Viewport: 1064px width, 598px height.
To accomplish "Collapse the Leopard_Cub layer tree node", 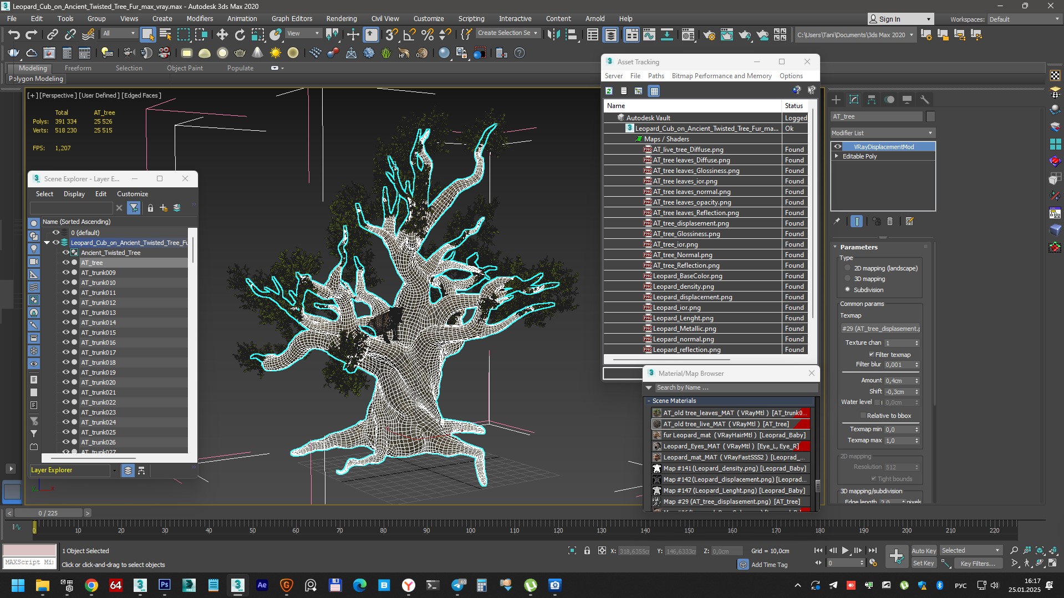I will tap(47, 243).
